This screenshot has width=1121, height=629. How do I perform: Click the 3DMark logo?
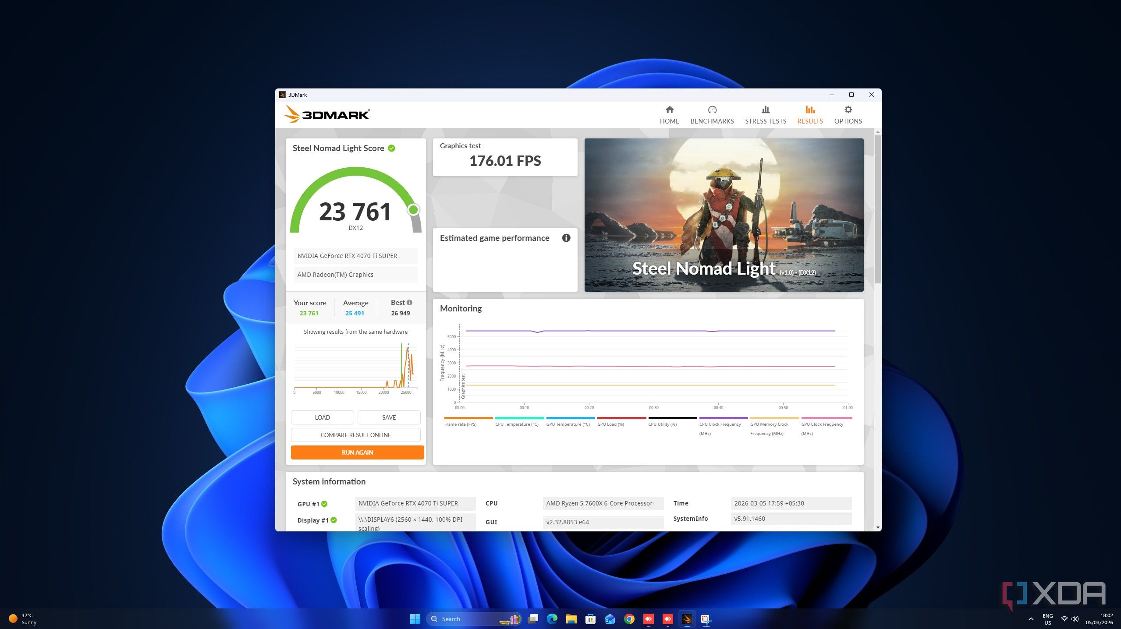[326, 114]
